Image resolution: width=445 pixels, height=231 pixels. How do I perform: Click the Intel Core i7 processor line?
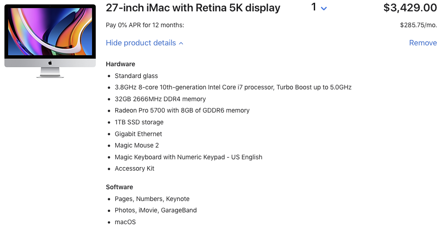tap(233, 87)
